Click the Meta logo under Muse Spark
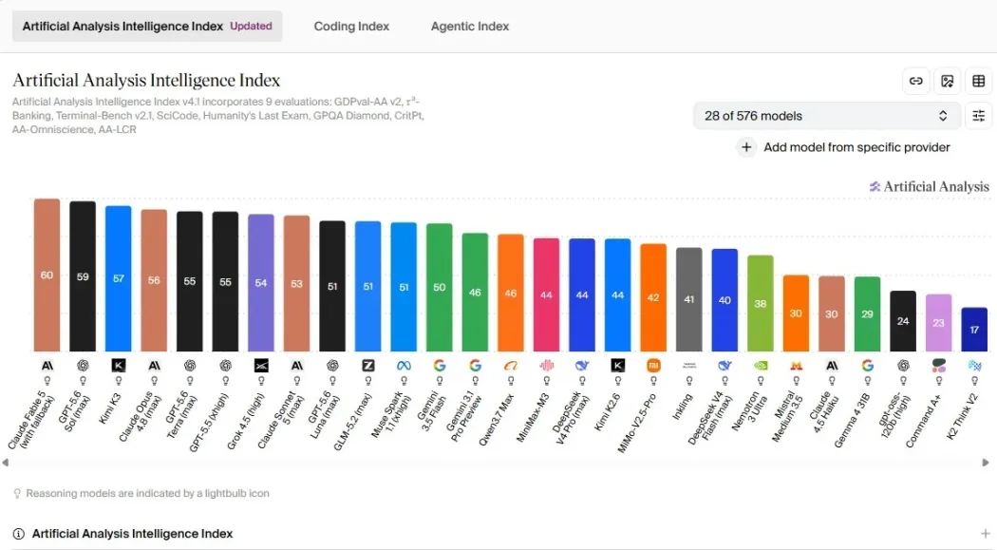 click(404, 366)
